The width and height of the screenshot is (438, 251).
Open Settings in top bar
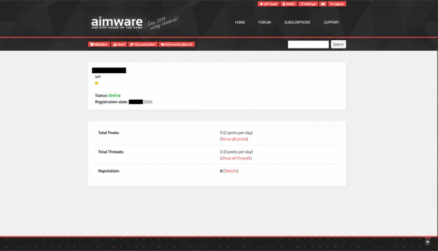[308, 4]
